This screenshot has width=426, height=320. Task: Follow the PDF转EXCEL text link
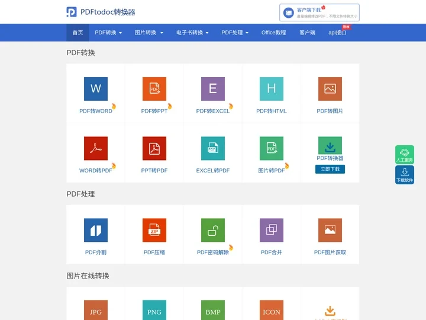[x=213, y=111]
